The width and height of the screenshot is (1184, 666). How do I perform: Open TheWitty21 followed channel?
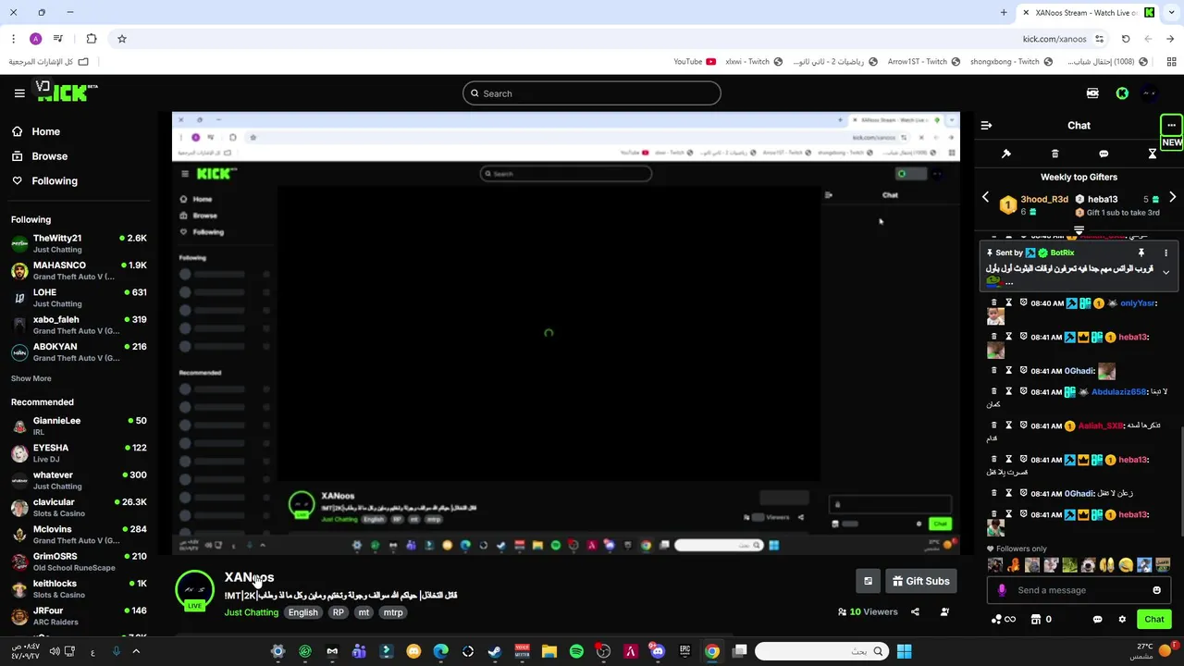(x=79, y=243)
